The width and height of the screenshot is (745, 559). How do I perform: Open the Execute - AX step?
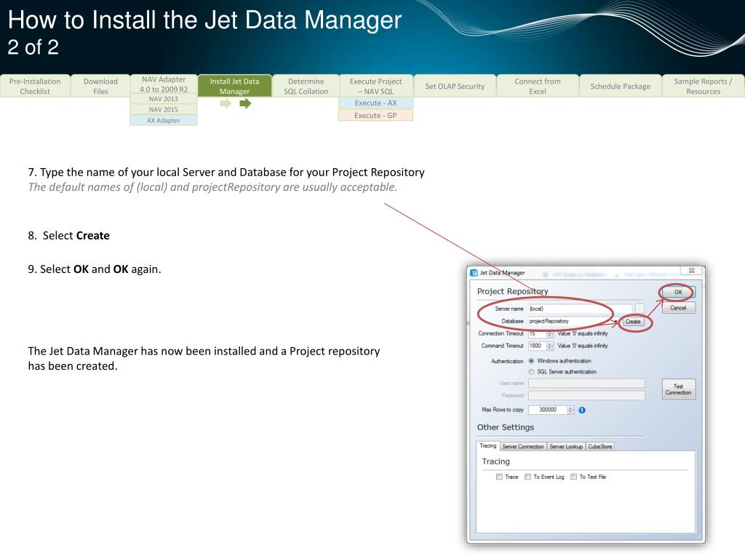pyautogui.click(x=376, y=103)
